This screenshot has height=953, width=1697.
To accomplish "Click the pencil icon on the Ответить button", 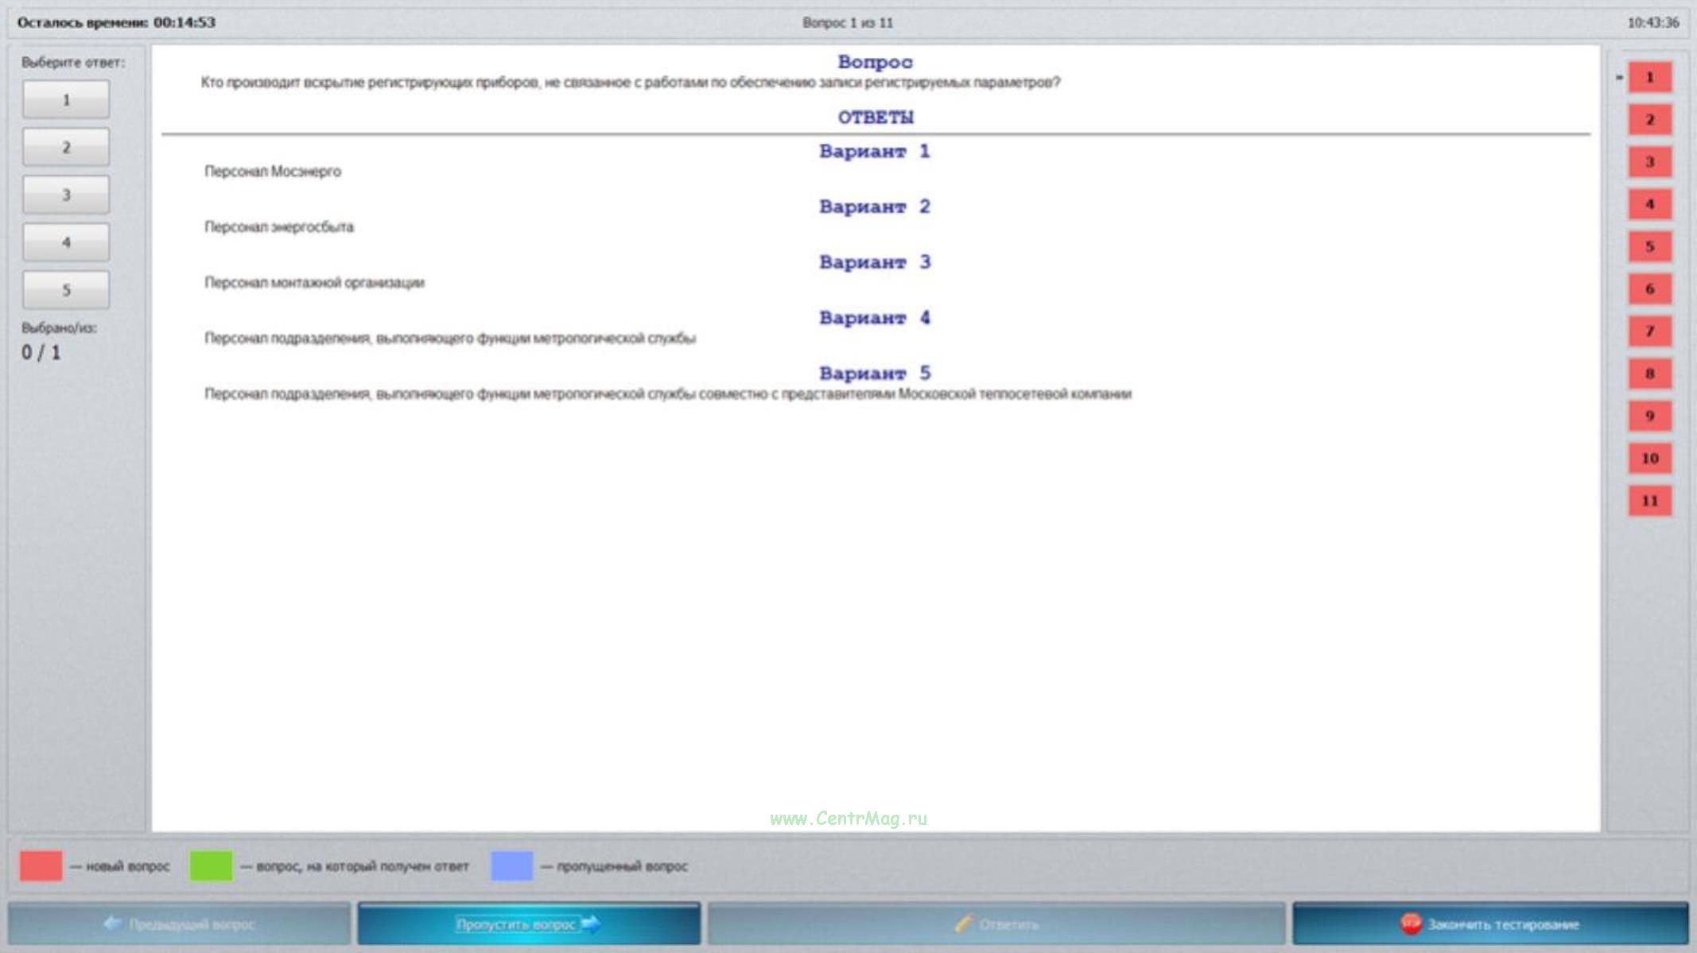I will point(963,924).
